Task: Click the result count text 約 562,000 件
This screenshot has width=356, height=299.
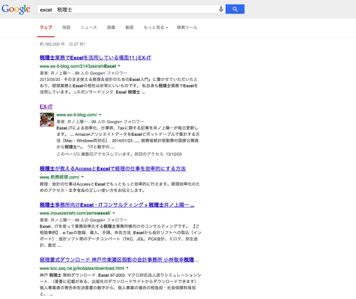Action: pyautogui.click(x=52, y=44)
